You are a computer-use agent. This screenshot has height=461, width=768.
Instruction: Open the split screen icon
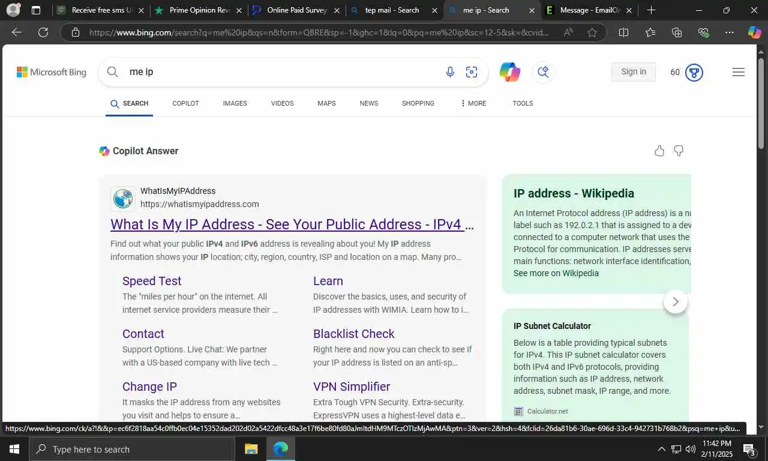pos(623,32)
